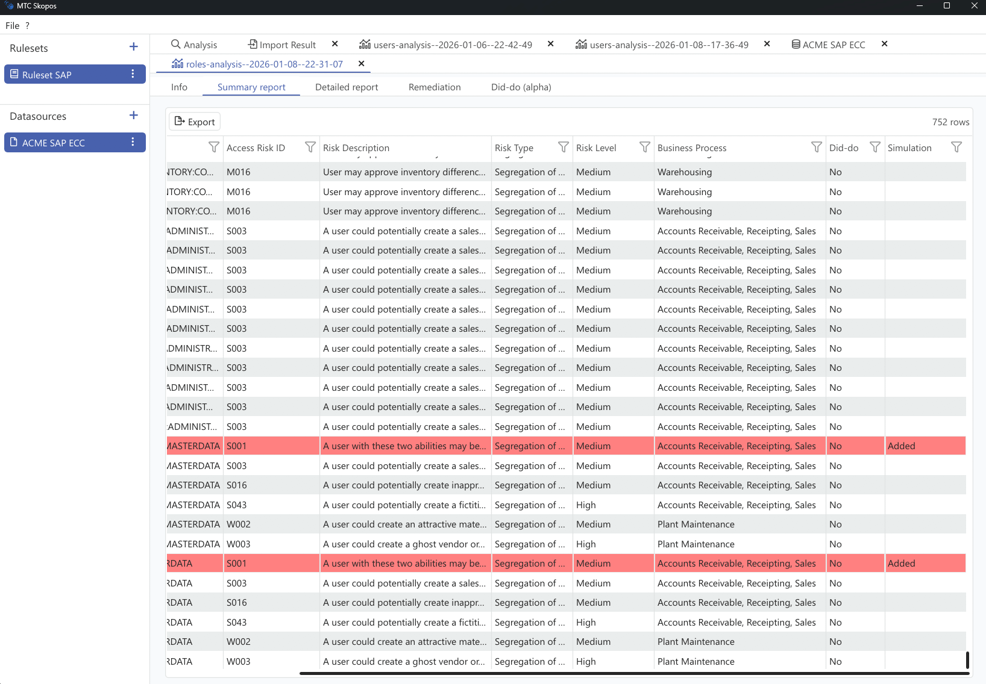Add a new datasource with plus icon
This screenshot has height=684, width=986.
[x=133, y=116]
